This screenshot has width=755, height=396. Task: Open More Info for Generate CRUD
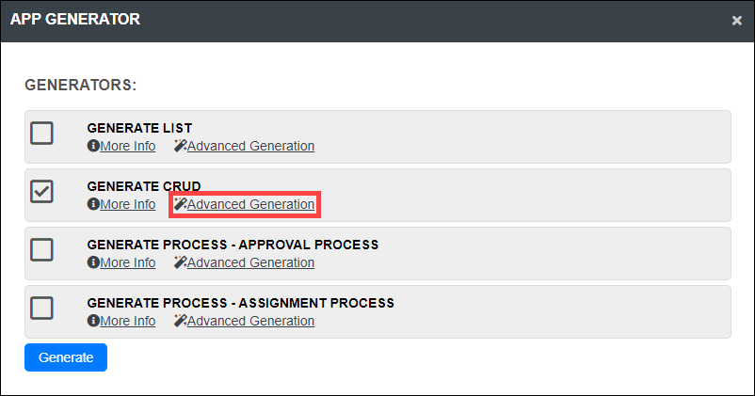pos(127,205)
